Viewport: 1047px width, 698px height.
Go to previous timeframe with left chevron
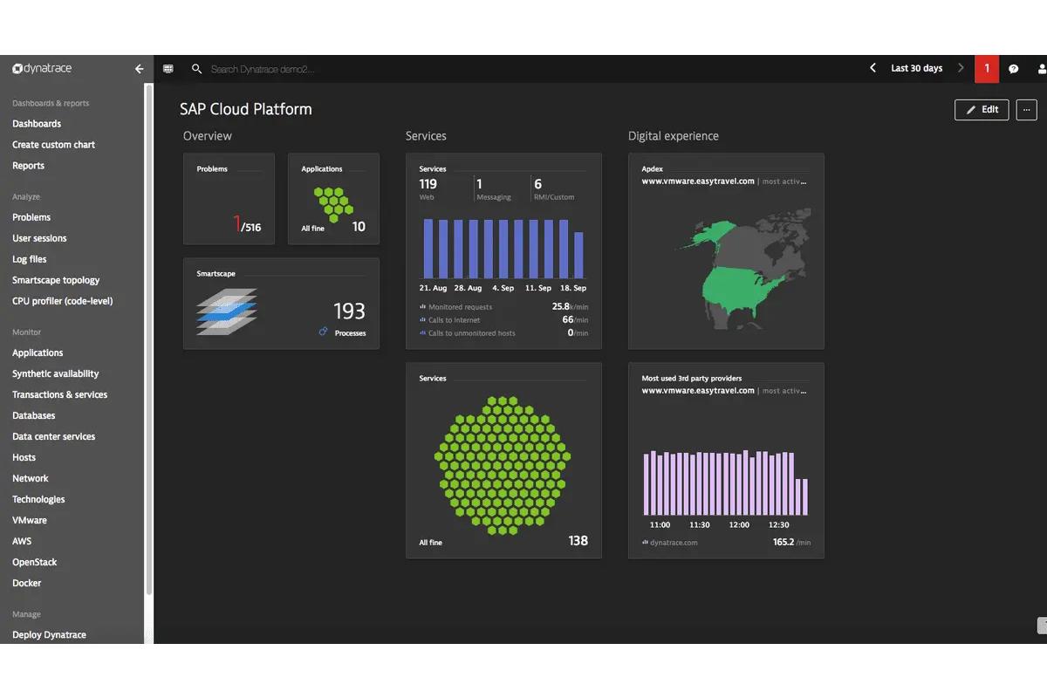pyautogui.click(x=872, y=68)
